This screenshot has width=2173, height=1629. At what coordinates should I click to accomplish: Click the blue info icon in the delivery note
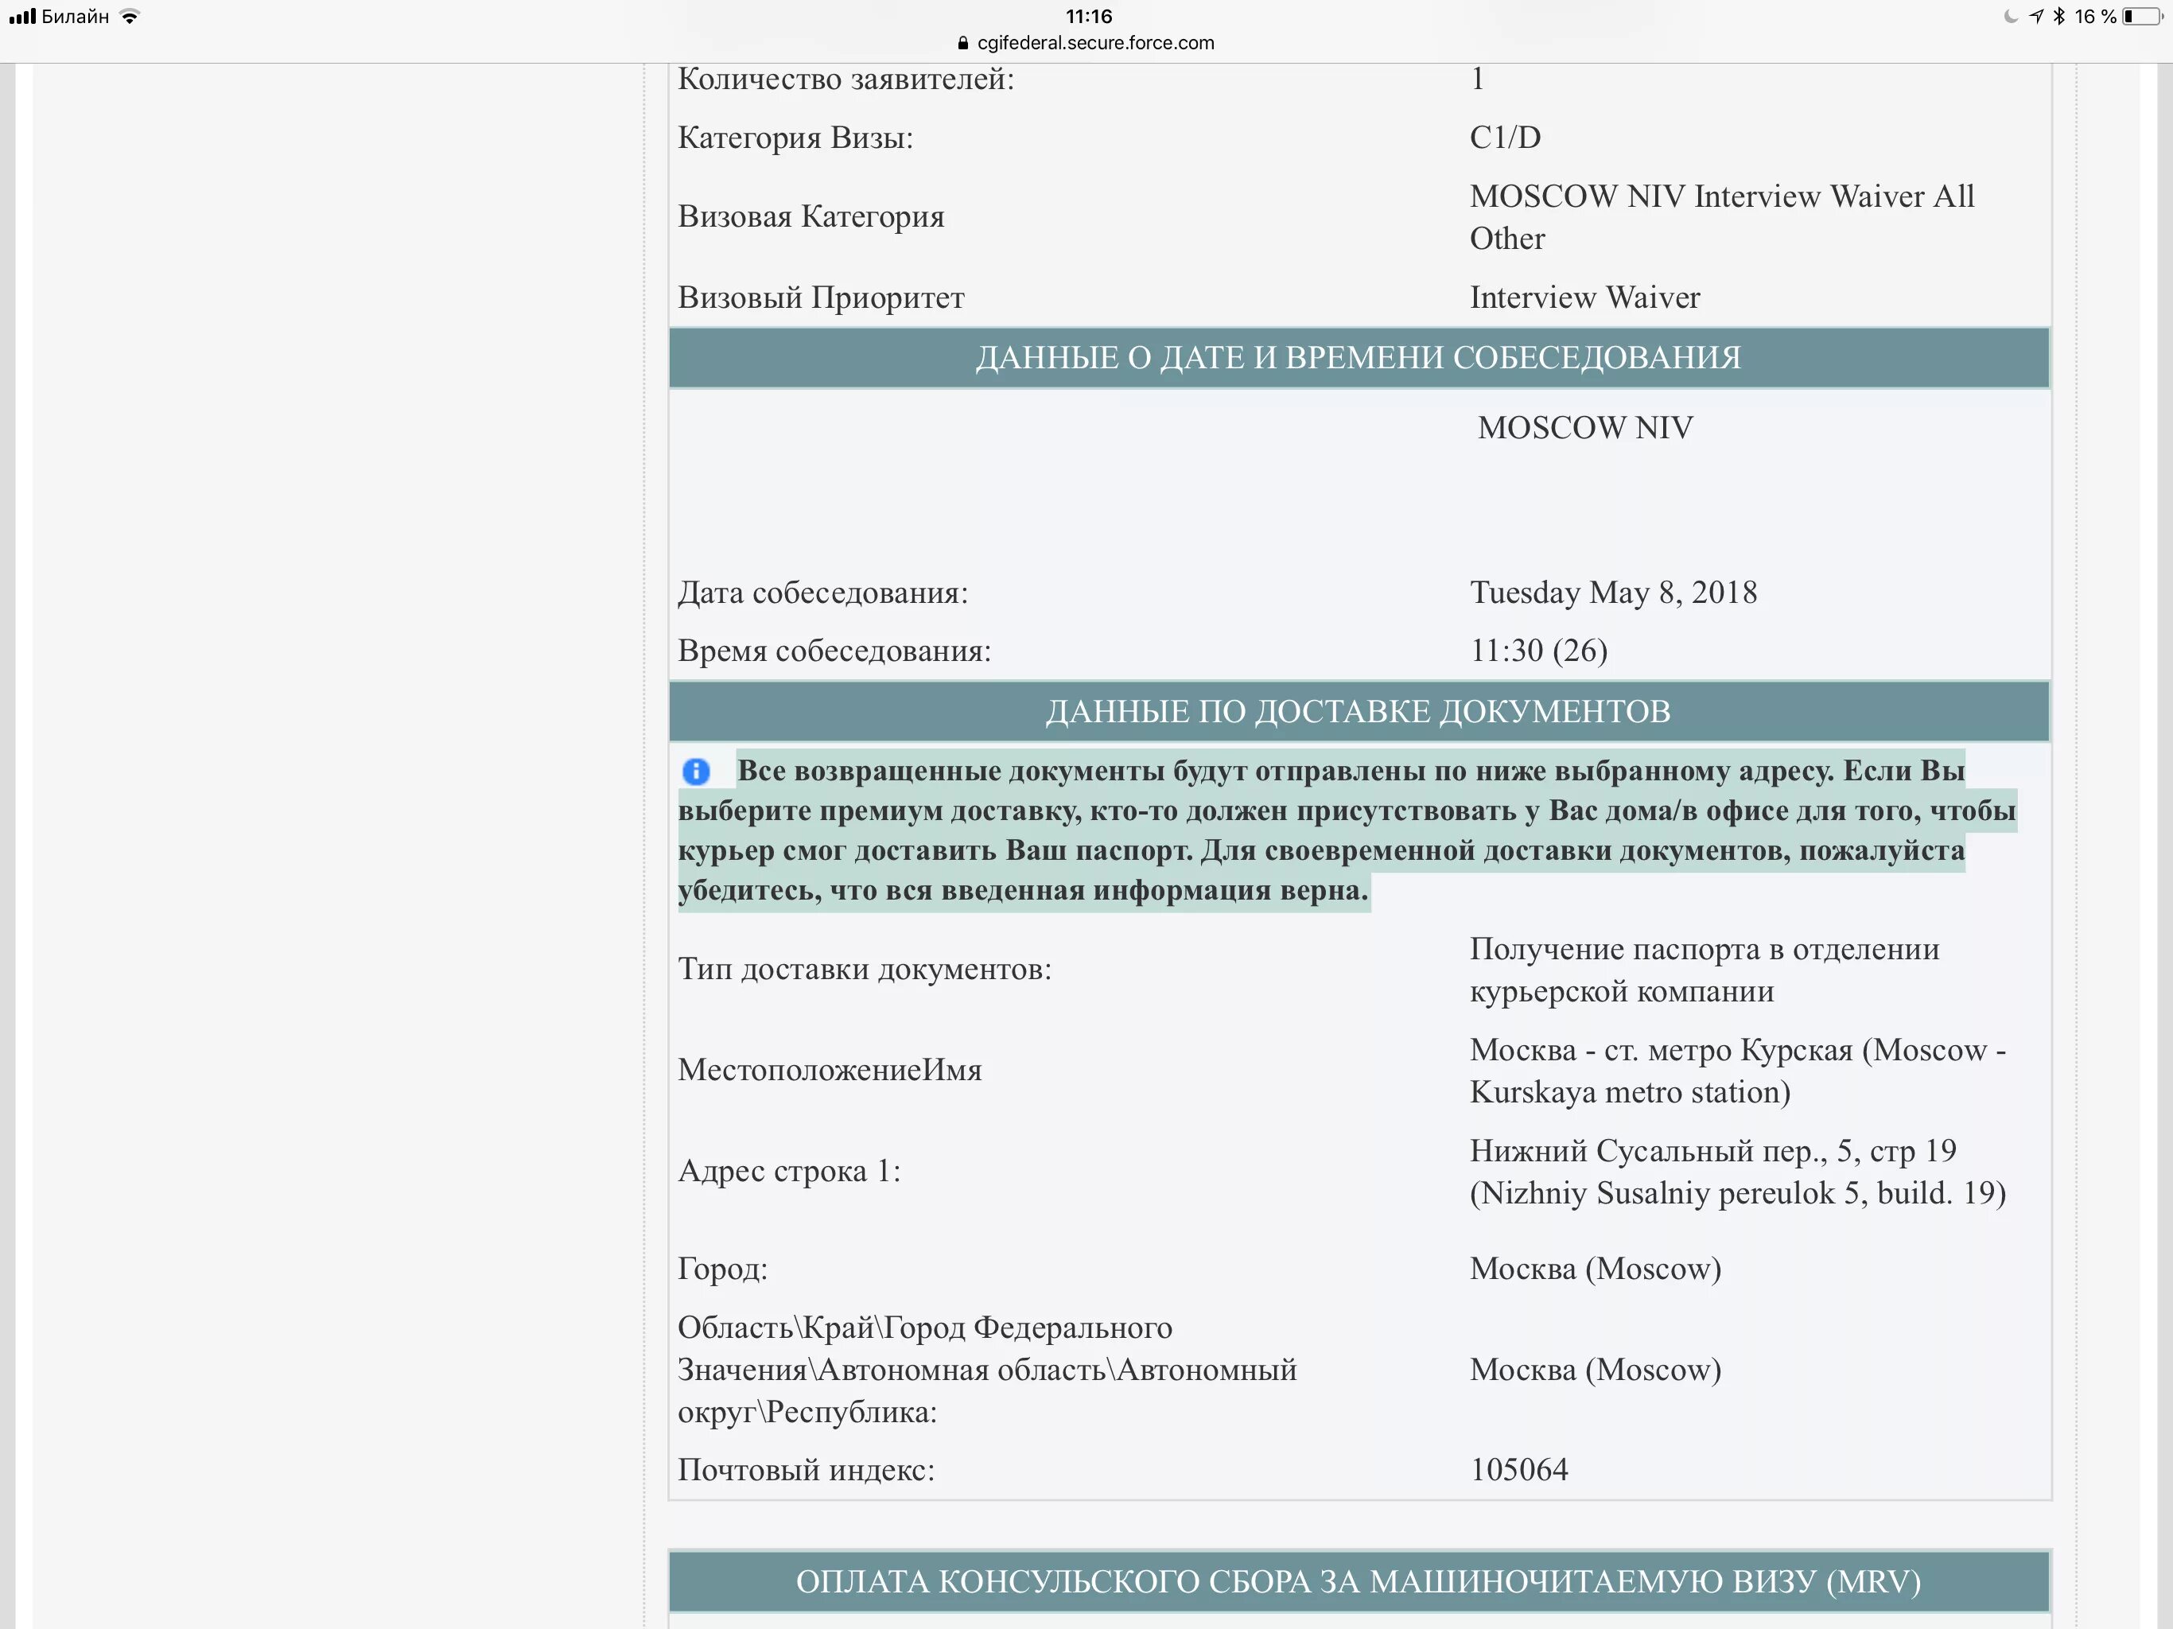click(x=695, y=772)
